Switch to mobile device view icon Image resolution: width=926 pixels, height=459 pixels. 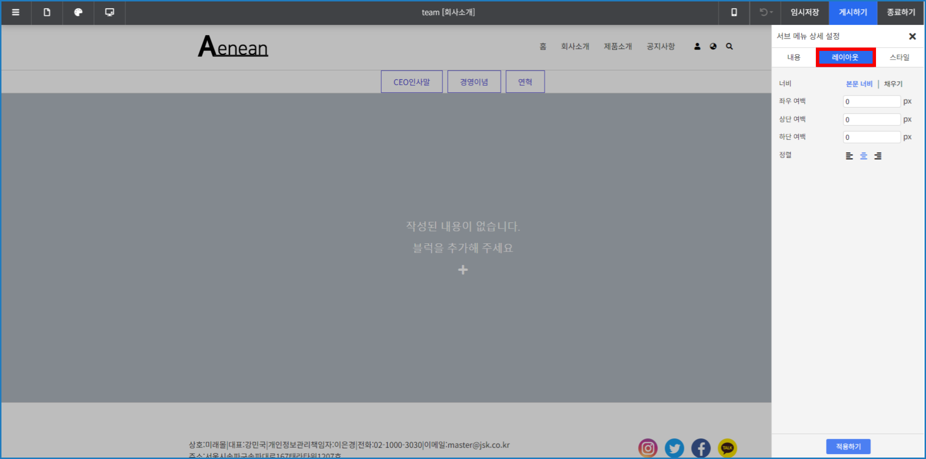[734, 12]
